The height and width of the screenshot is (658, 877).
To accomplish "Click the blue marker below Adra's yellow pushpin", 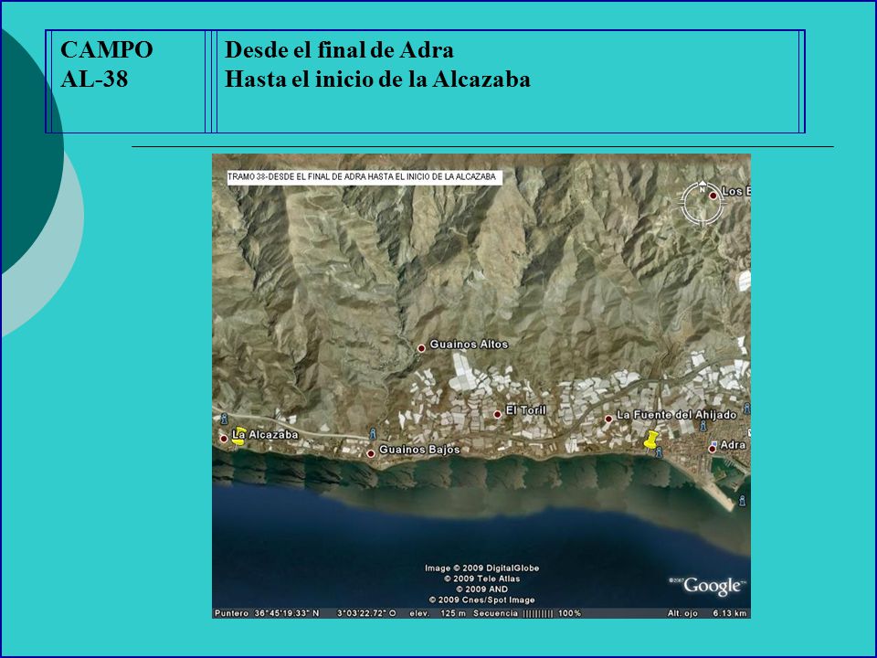I will pyautogui.click(x=659, y=452).
